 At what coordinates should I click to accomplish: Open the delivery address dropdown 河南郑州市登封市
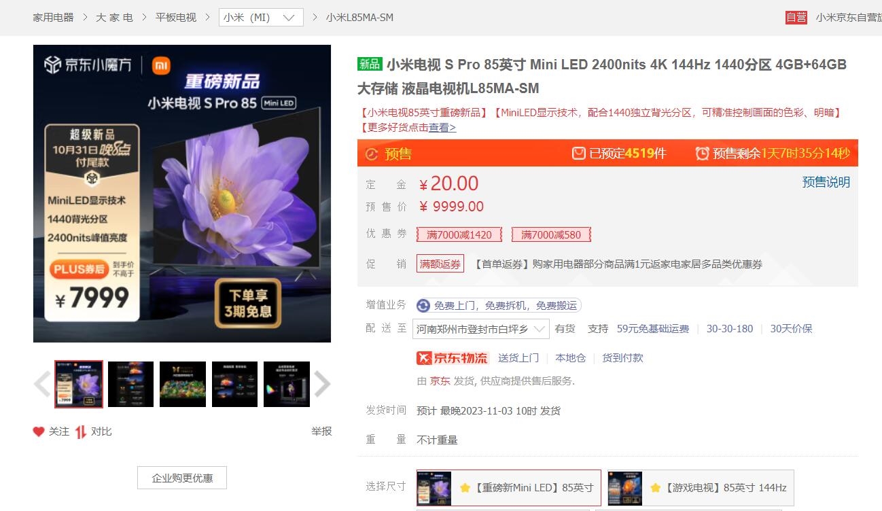click(x=480, y=329)
